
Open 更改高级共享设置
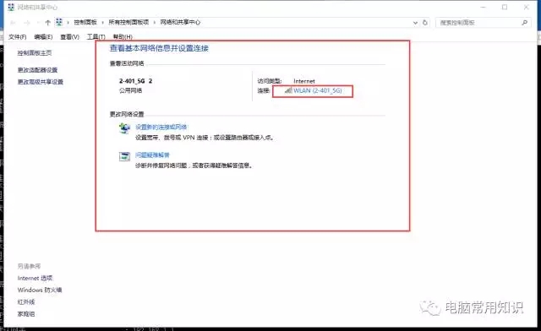pyautogui.click(x=41, y=82)
